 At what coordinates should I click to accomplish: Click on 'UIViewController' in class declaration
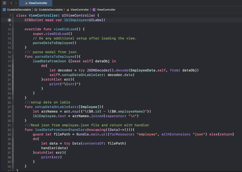pos(78,15)
